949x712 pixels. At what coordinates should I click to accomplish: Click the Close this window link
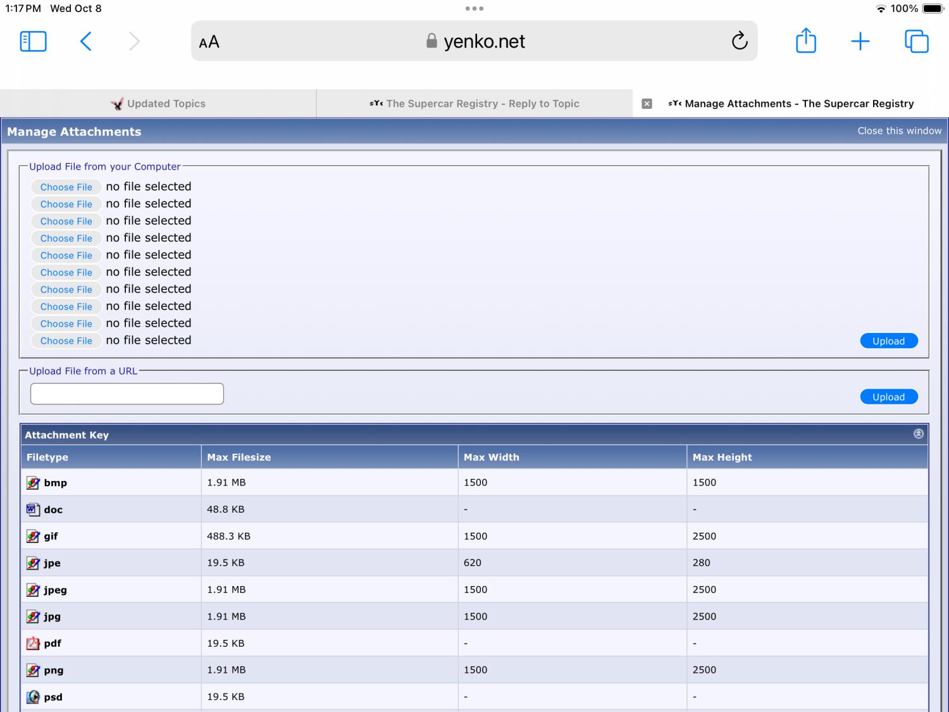coord(899,131)
